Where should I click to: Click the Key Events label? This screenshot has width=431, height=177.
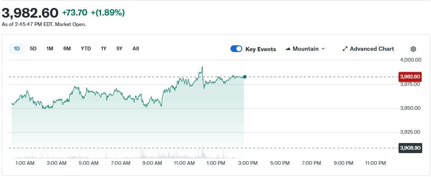pos(260,49)
